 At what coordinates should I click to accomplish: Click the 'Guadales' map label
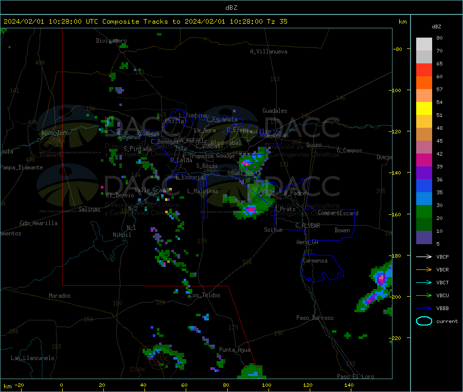point(275,111)
